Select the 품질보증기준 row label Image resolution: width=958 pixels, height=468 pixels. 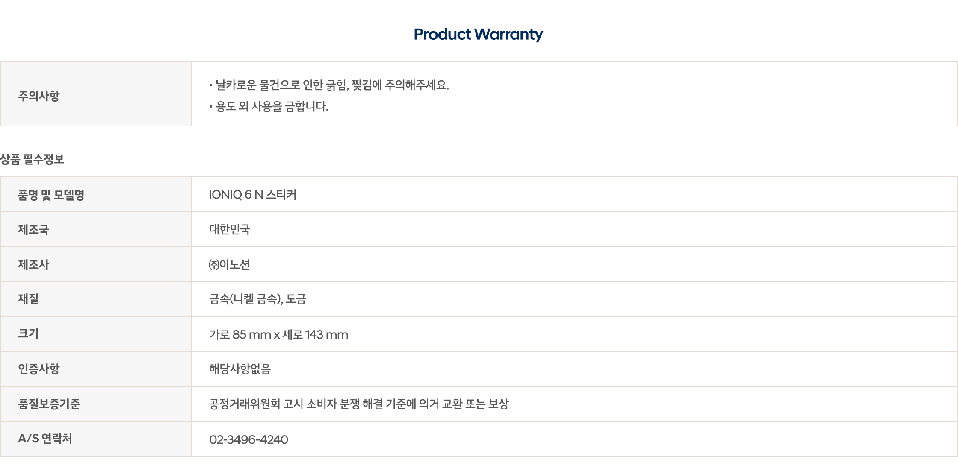pos(49,404)
